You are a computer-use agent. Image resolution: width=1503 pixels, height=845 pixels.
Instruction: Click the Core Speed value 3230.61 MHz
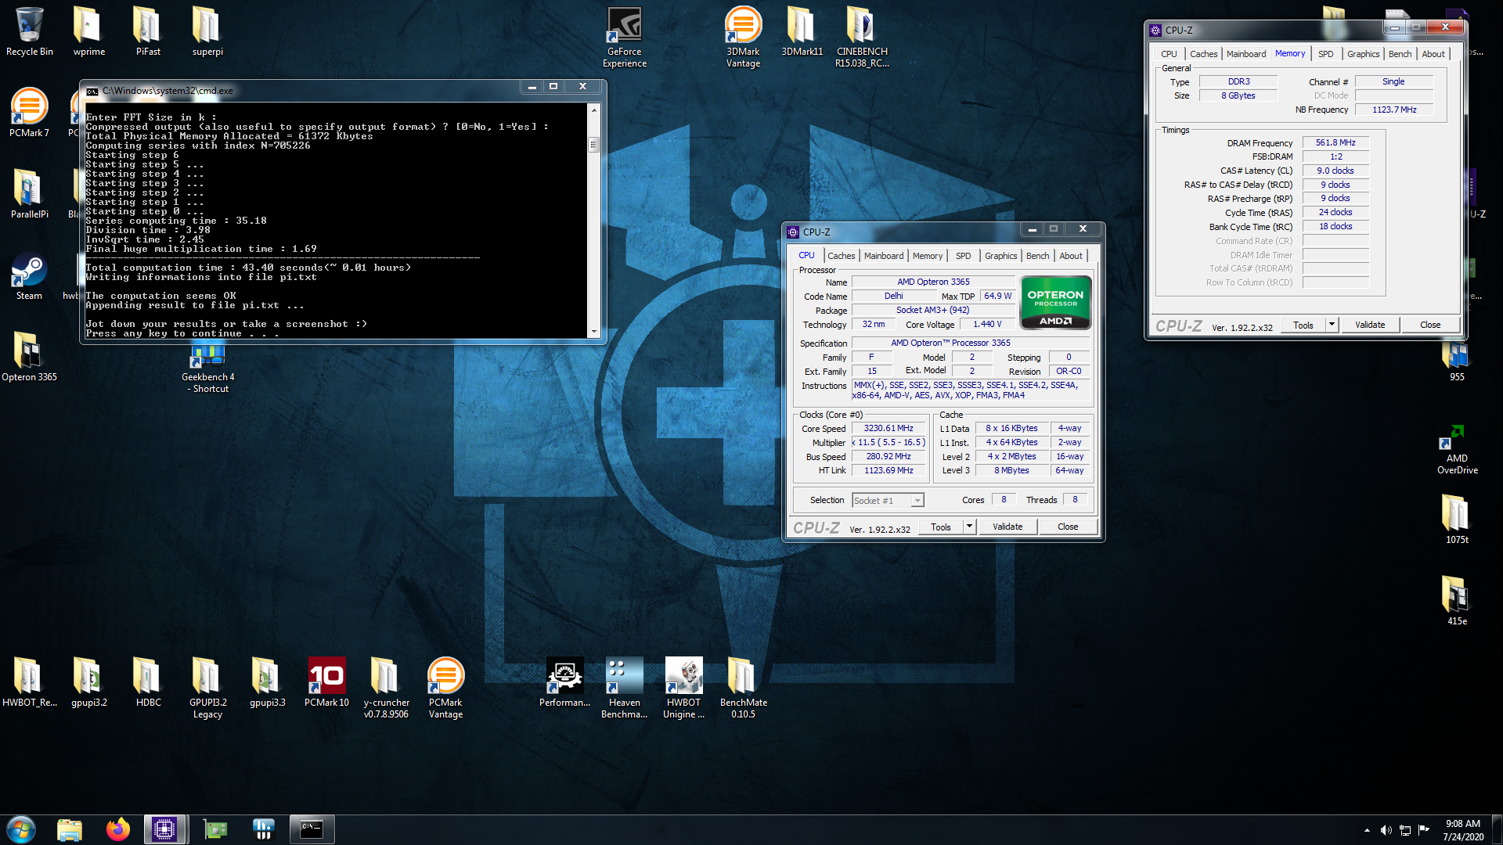click(x=888, y=428)
